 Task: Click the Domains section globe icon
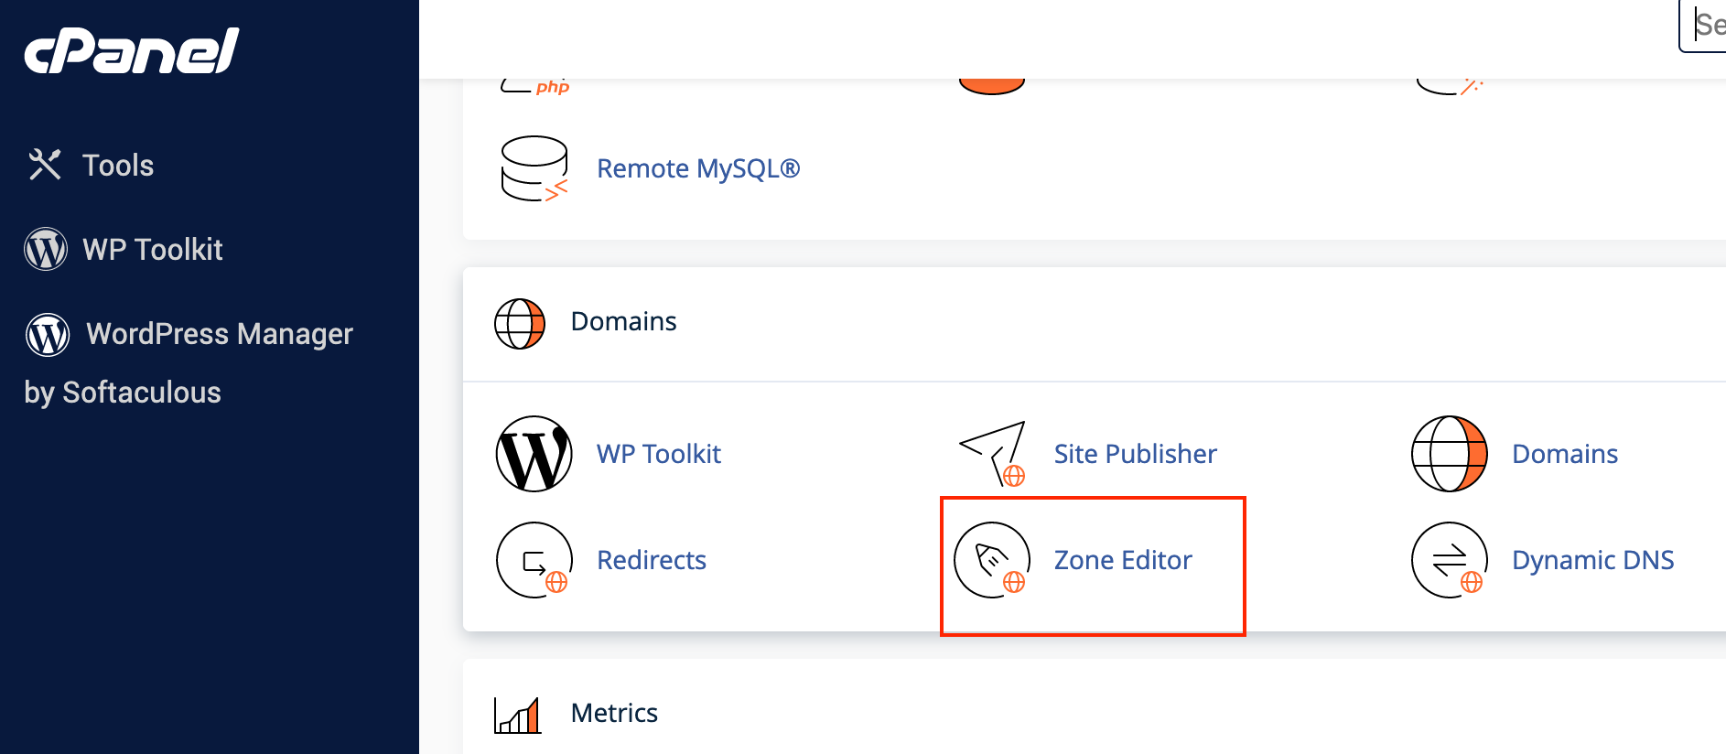[520, 323]
